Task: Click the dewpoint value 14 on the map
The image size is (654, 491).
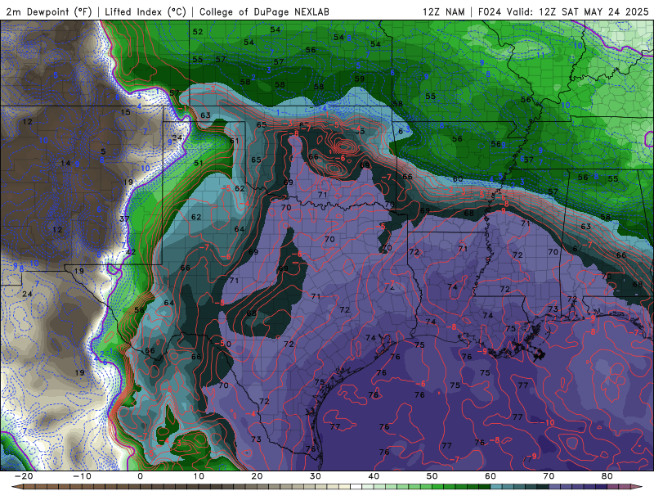Action: tap(65, 163)
